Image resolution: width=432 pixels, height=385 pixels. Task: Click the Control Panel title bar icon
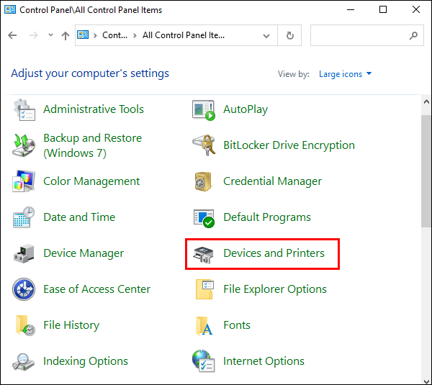click(x=10, y=9)
